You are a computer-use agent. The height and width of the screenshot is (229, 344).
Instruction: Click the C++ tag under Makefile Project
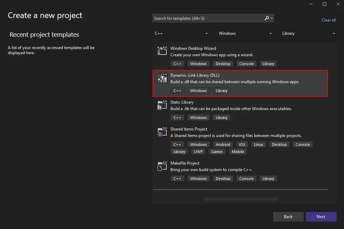coord(177,179)
